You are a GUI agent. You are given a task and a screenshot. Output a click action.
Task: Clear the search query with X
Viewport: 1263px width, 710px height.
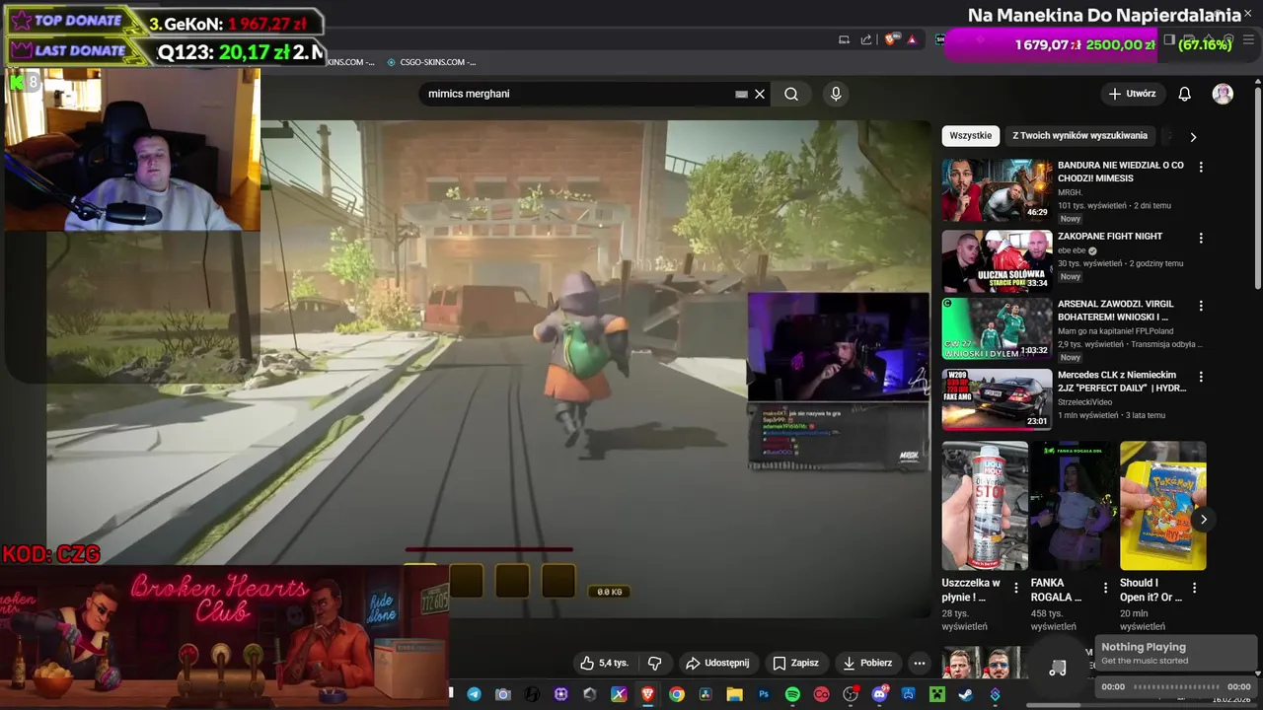click(760, 94)
